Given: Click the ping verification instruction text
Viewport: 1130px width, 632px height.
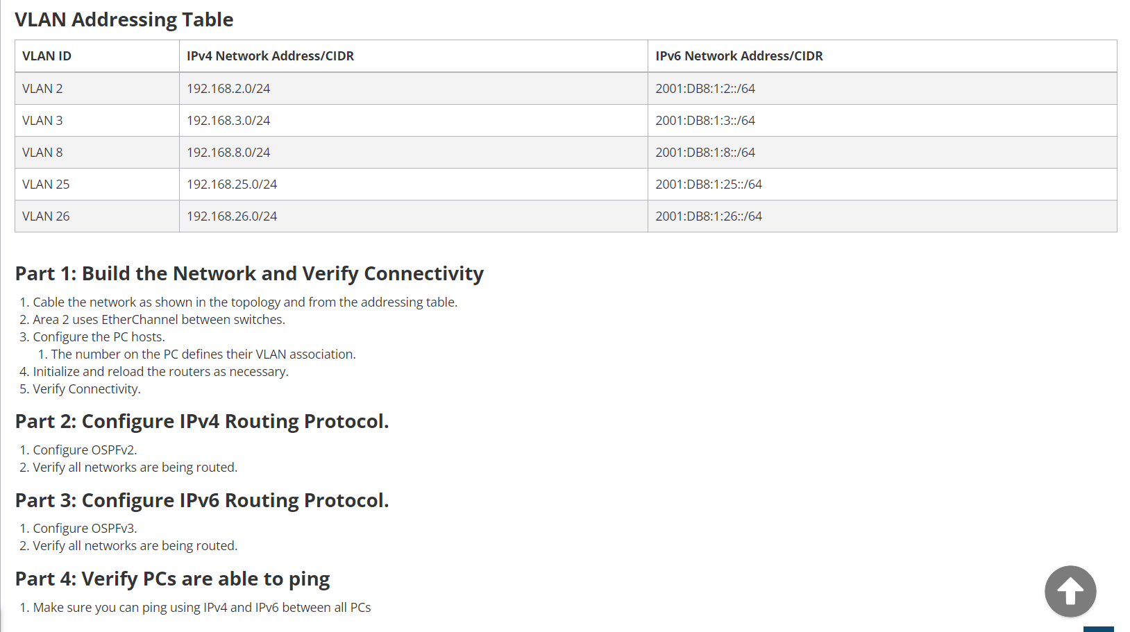Looking at the screenshot, I should (202, 607).
